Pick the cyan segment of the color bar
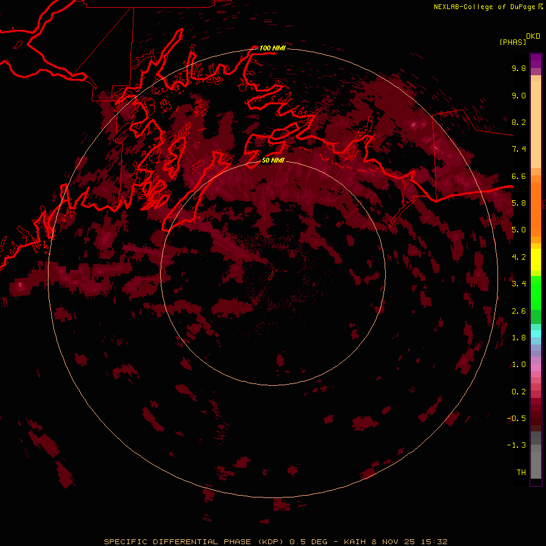Image resolution: width=546 pixels, height=546 pixels. [x=536, y=334]
